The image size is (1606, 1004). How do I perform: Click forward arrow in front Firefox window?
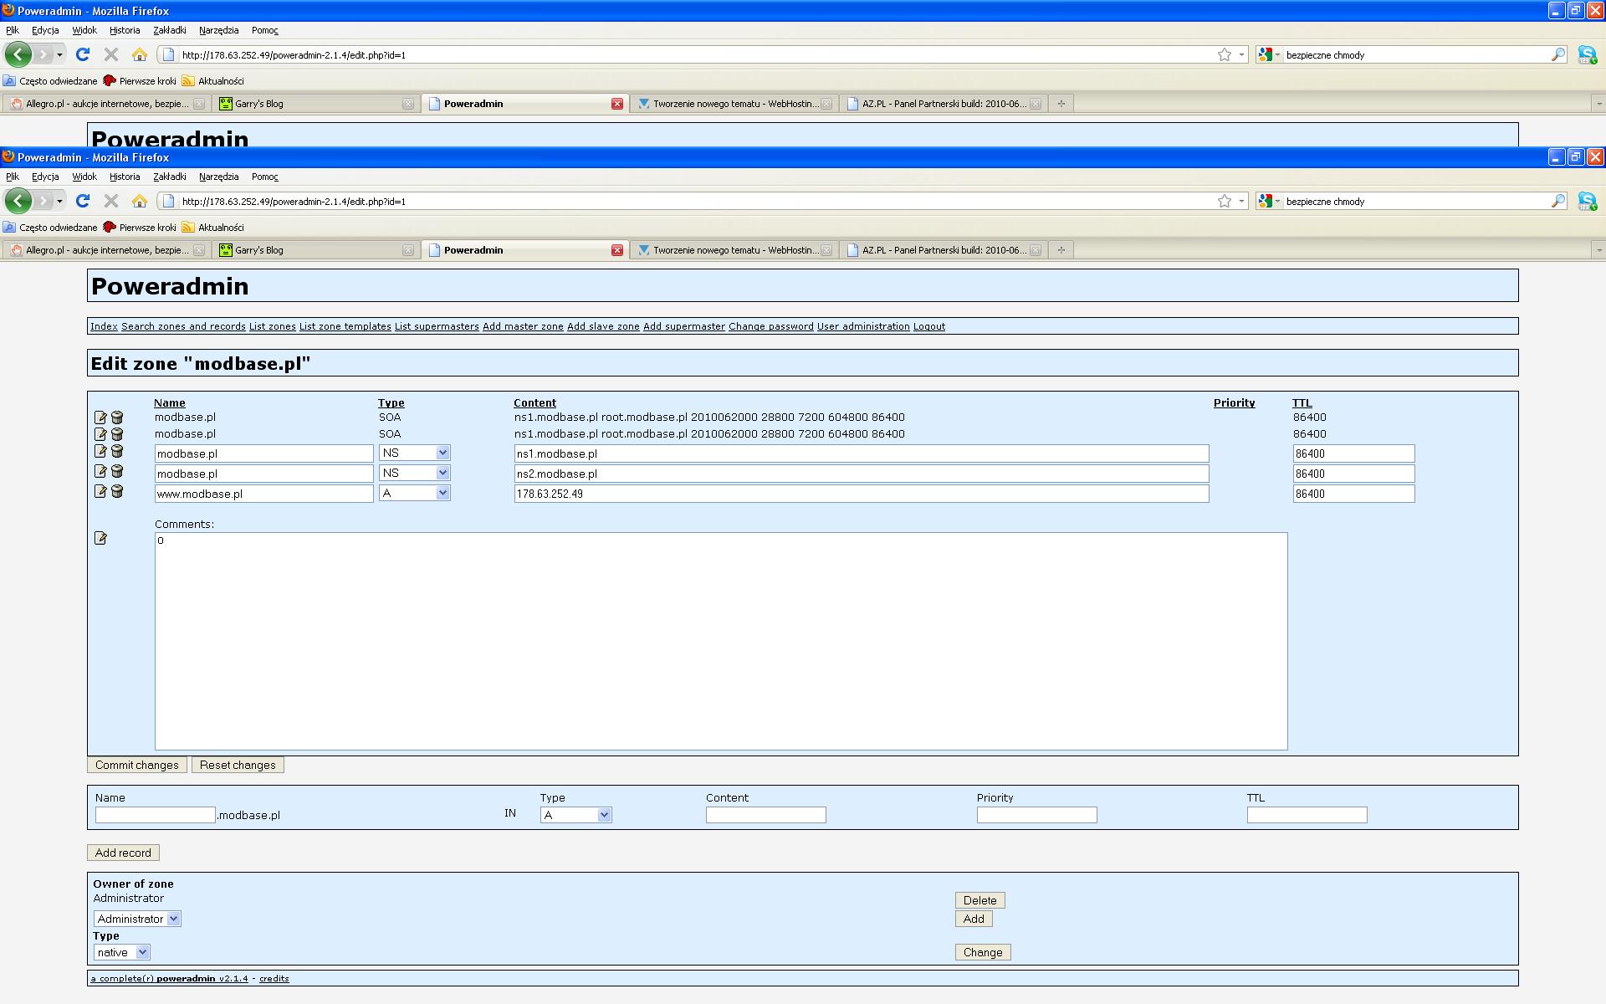[43, 201]
